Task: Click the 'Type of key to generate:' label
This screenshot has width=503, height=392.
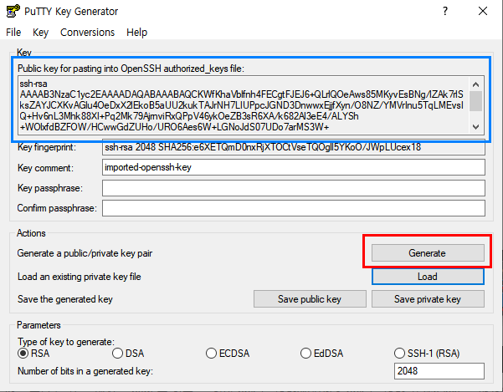Action: pyautogui.click(x=66, y=342)
